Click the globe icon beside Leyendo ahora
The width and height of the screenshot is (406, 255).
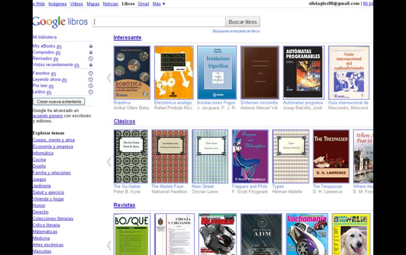[x=91, y=79]
